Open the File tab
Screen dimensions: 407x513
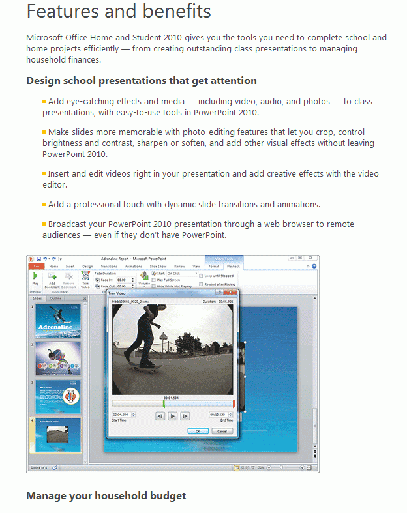click(37, 267)
